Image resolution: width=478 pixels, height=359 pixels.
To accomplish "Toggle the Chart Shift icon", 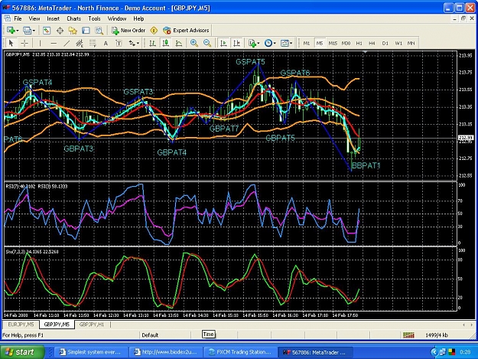I will coord(236,43).
